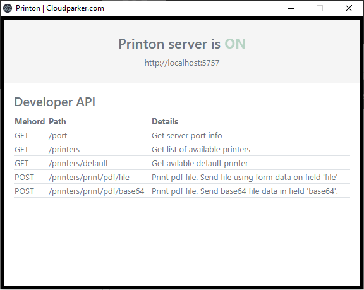Close the Printon window
This screenshot has height=290, width=364.
(x=348, y=8)
